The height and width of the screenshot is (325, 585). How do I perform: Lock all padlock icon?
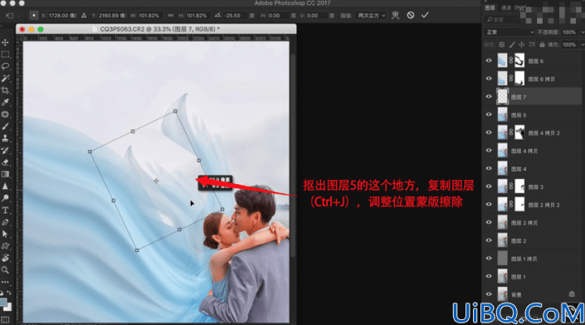(542, 45)
